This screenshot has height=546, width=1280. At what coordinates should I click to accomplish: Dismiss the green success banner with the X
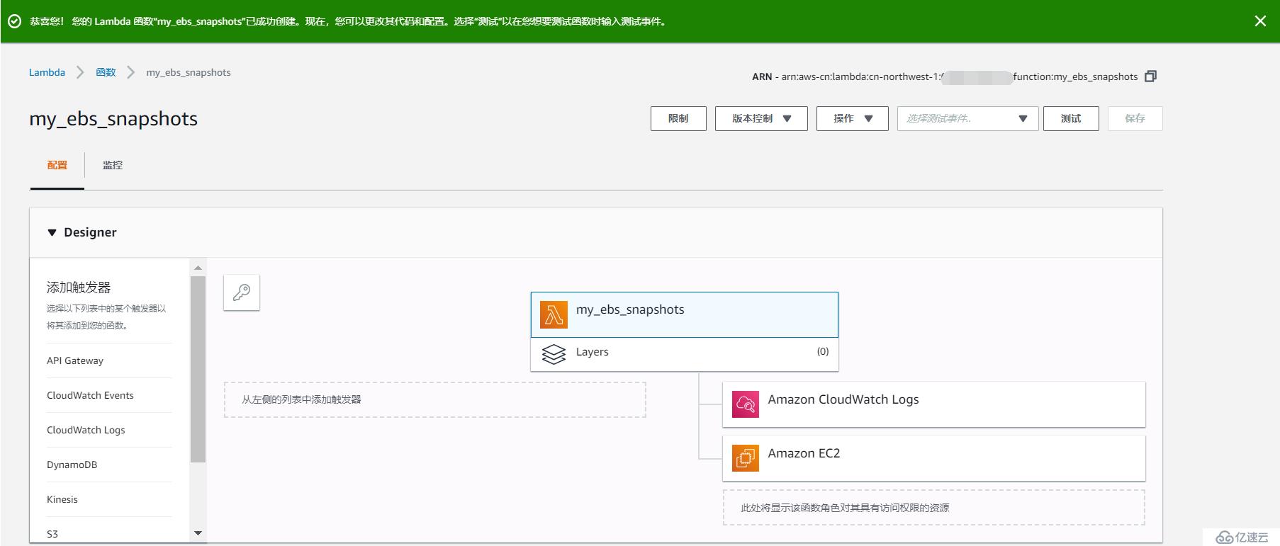pos(1260,21)
